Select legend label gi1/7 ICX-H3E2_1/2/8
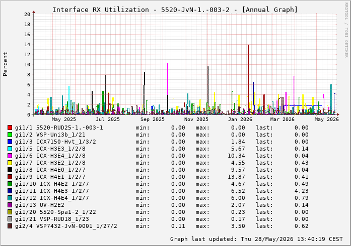351x246 pixels. click(50, 163)
